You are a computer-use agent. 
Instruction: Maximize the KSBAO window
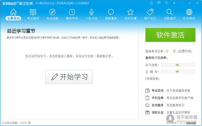(x=190, y=3)
